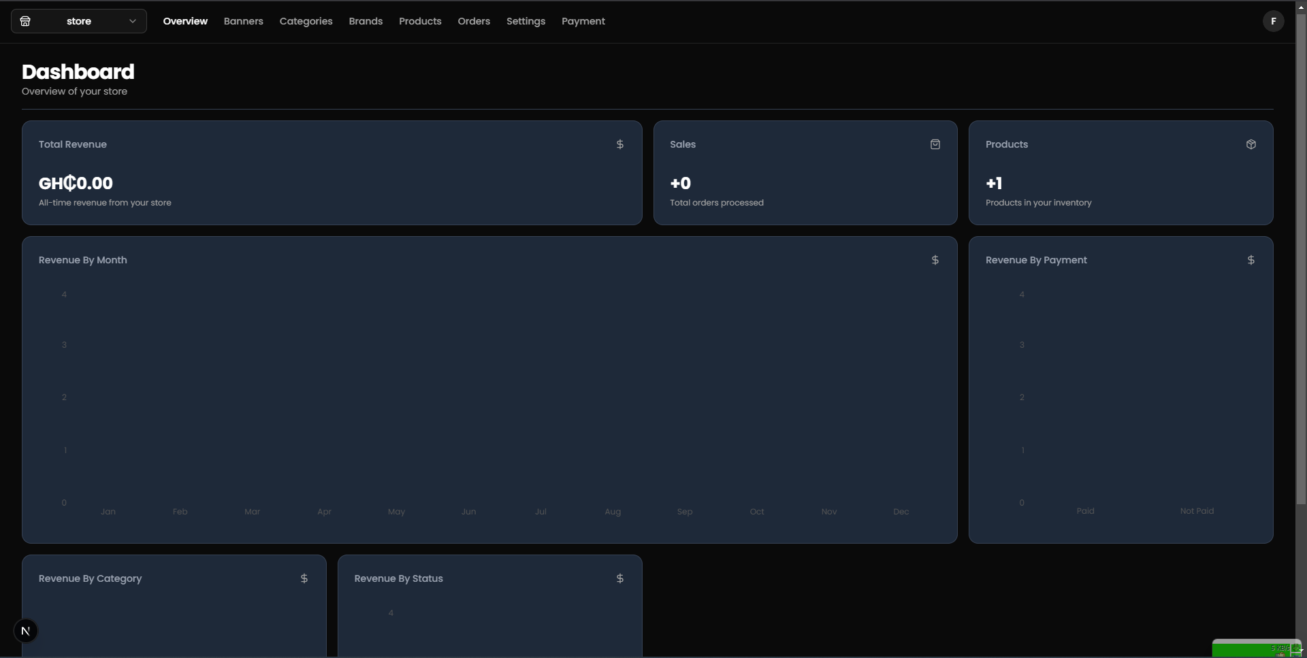Click 'Products in your inventory' text
The image size is (1307, 658).
click(1039, 203)
